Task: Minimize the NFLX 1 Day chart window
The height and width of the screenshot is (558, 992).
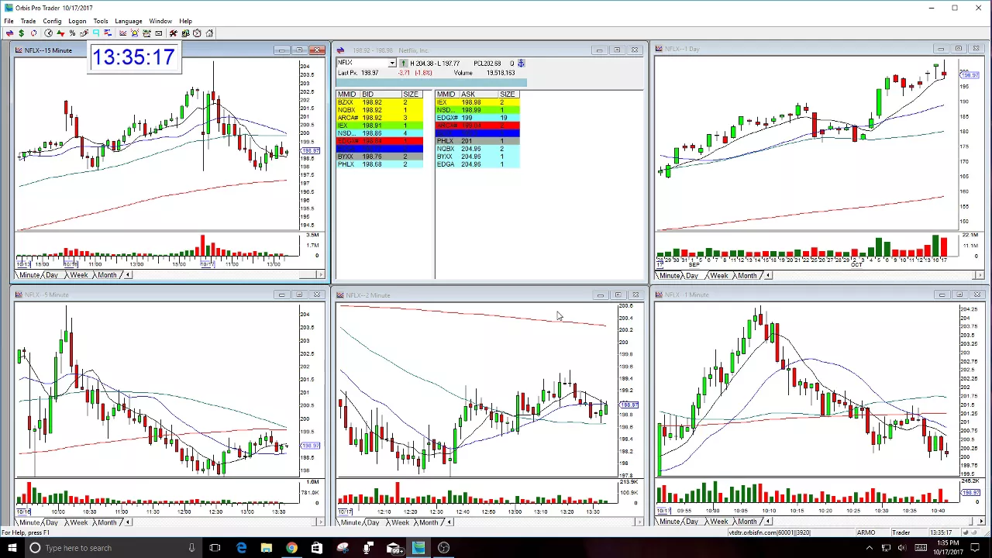Action: 940,49
